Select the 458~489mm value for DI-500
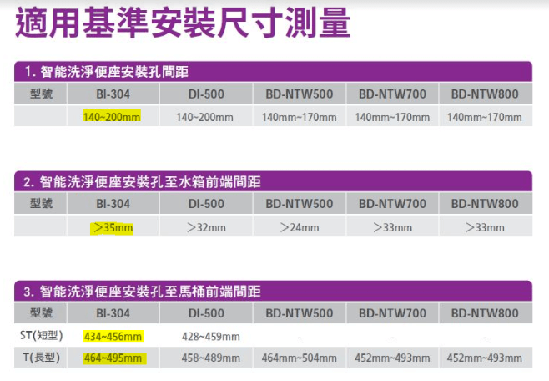The height and width of the screenshot is (381, 549). (211, 358)
